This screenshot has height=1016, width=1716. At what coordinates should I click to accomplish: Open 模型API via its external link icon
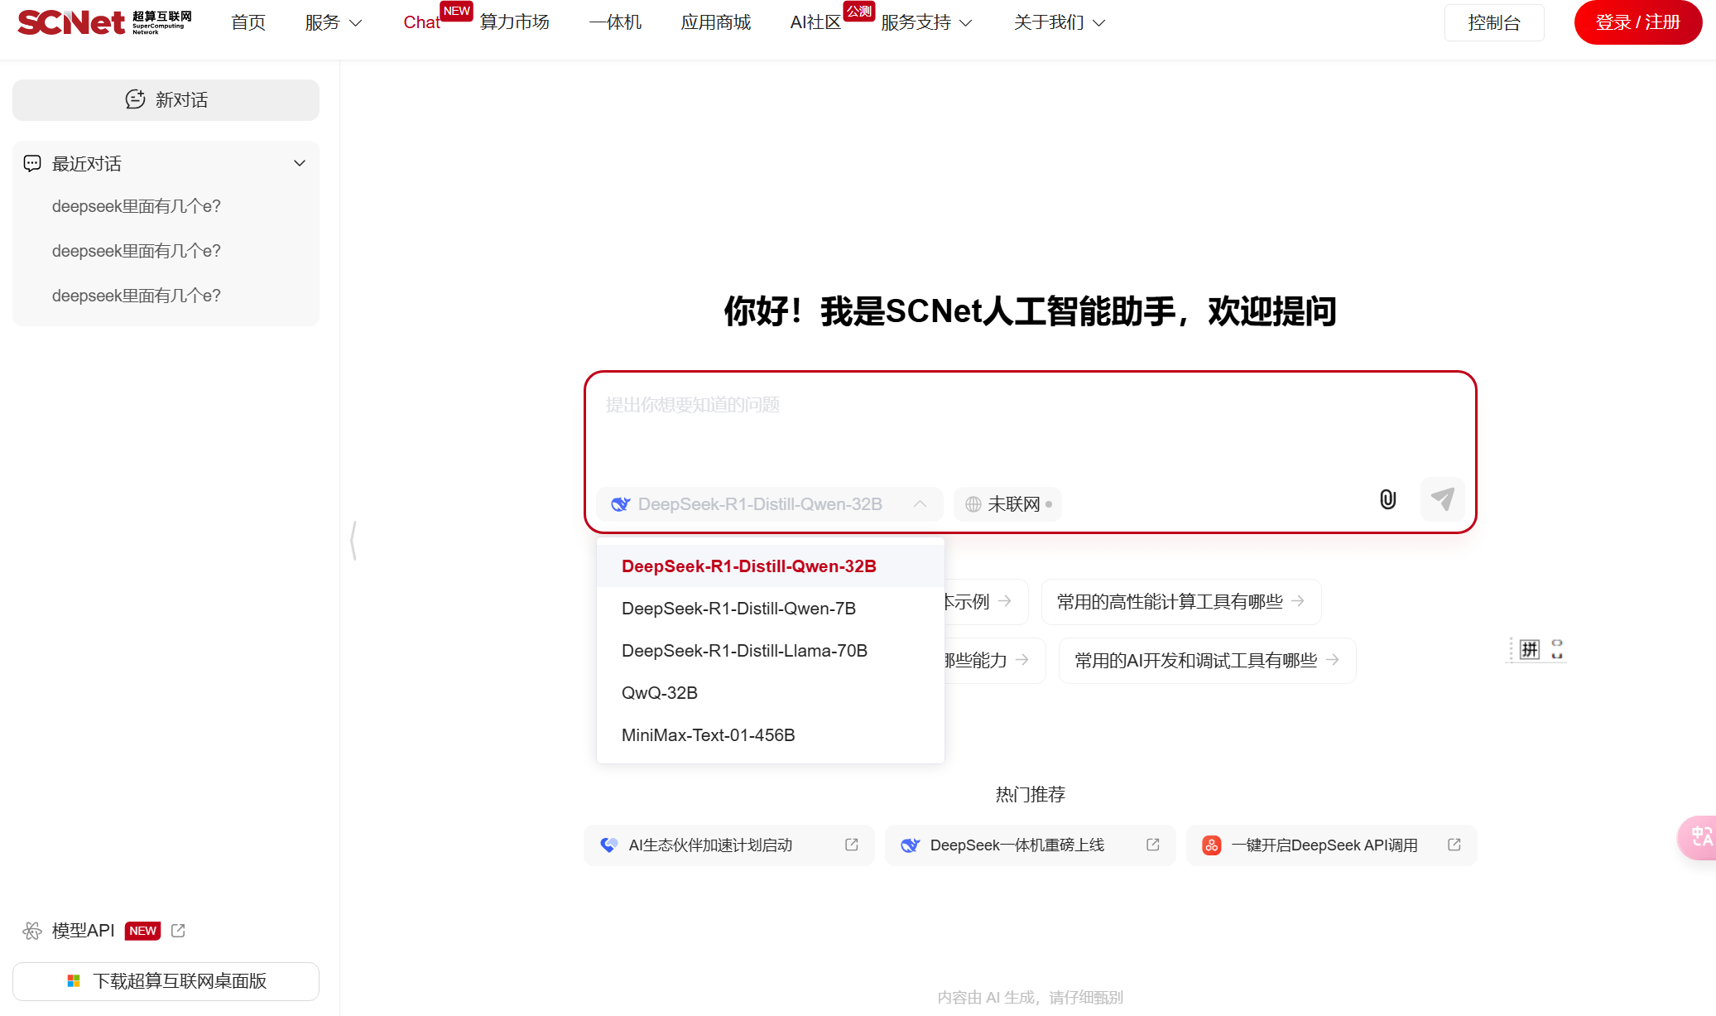point(178,930)
